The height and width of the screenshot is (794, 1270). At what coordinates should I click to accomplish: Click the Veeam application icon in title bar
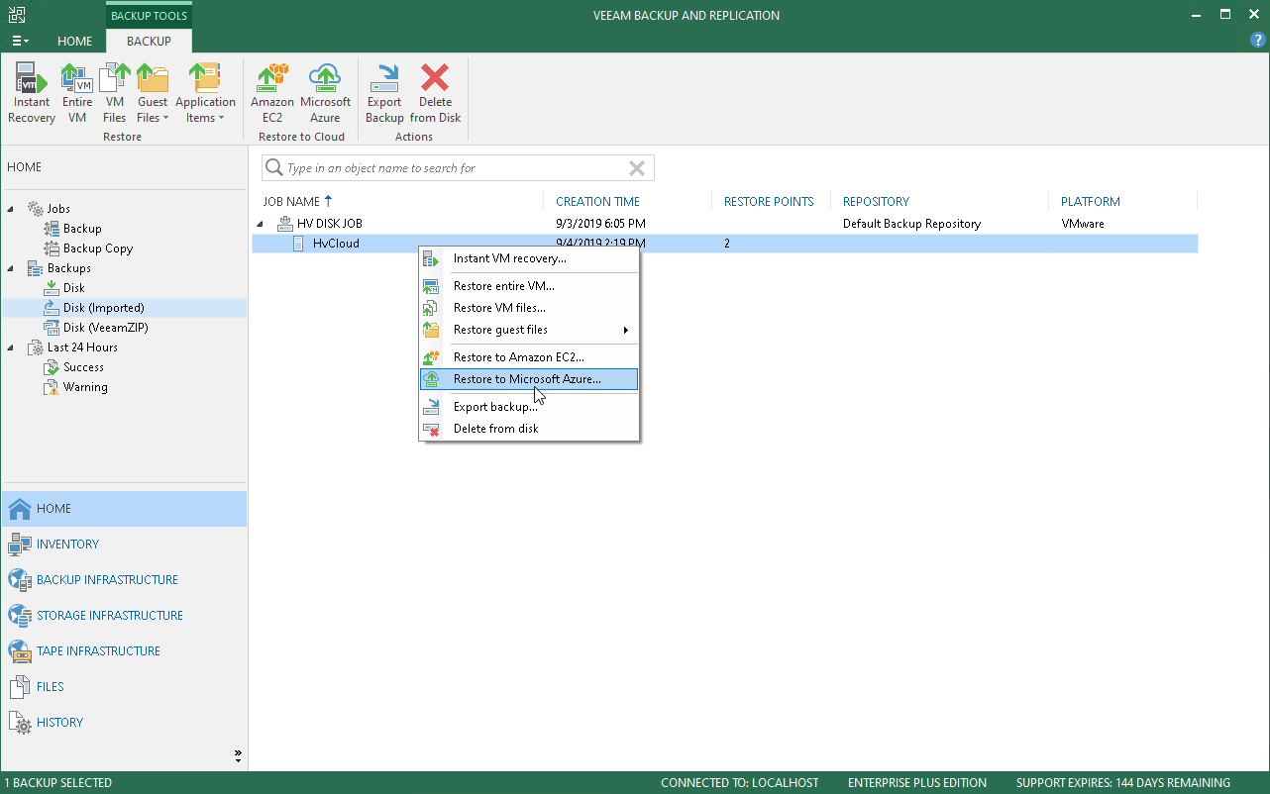[19, 15]
